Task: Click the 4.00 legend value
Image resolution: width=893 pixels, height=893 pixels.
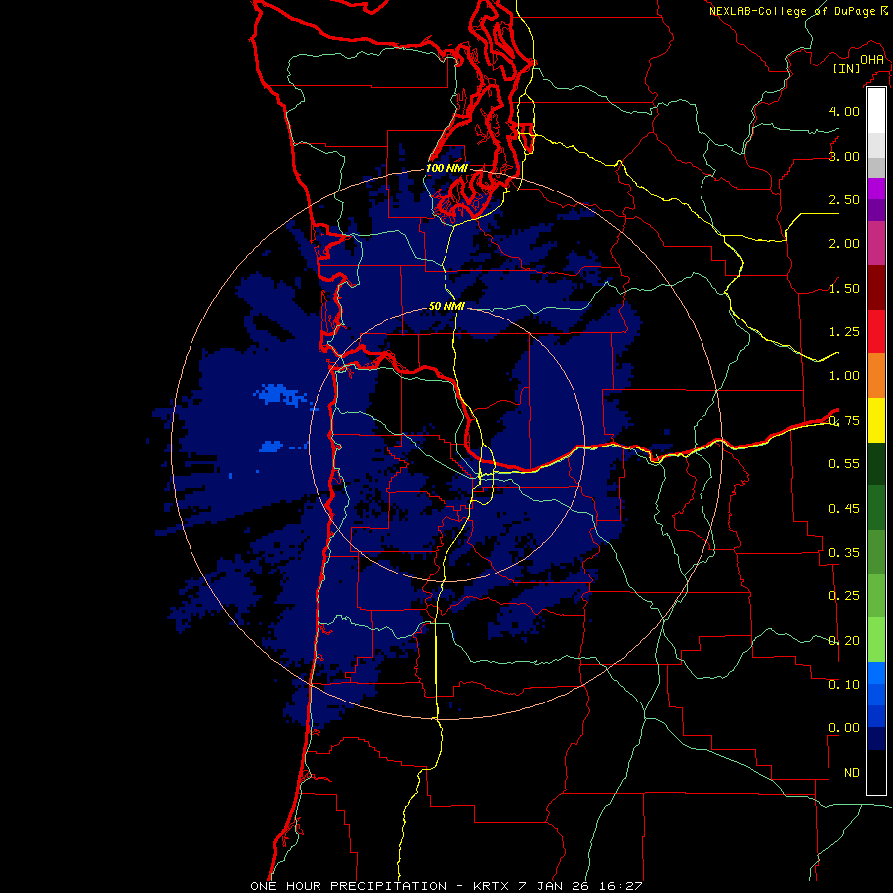Action: pyautogui.click(x=844, y=111)
